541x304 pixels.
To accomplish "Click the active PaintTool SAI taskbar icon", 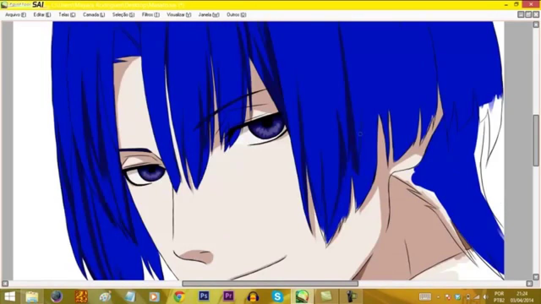I will click(x=302, y=296).
